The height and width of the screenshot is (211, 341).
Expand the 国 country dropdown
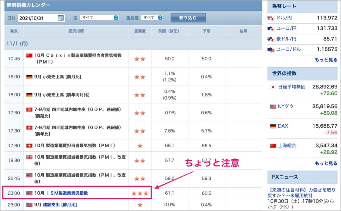99,18
